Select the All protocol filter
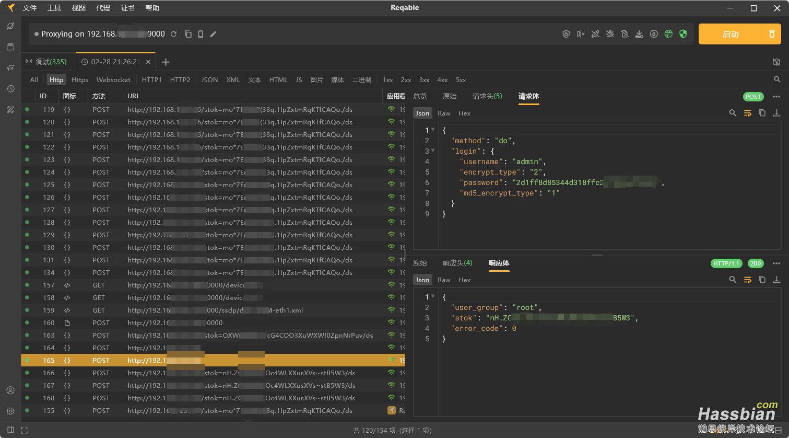The width and height of the screenshot is (789, 438). pyautogui.click(x=34, y=79)
